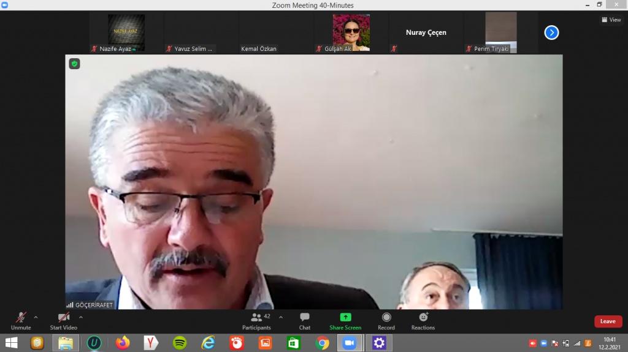Open Spotify from the taskbar

point(179,343)
